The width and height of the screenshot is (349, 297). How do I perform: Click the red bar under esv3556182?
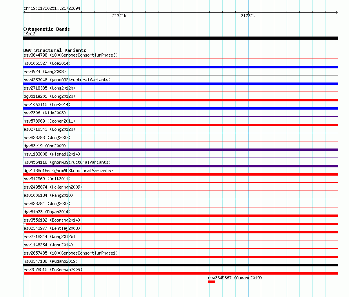point(182,224)
